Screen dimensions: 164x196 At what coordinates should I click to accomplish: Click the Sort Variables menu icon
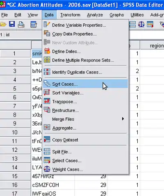click(47, 92)
